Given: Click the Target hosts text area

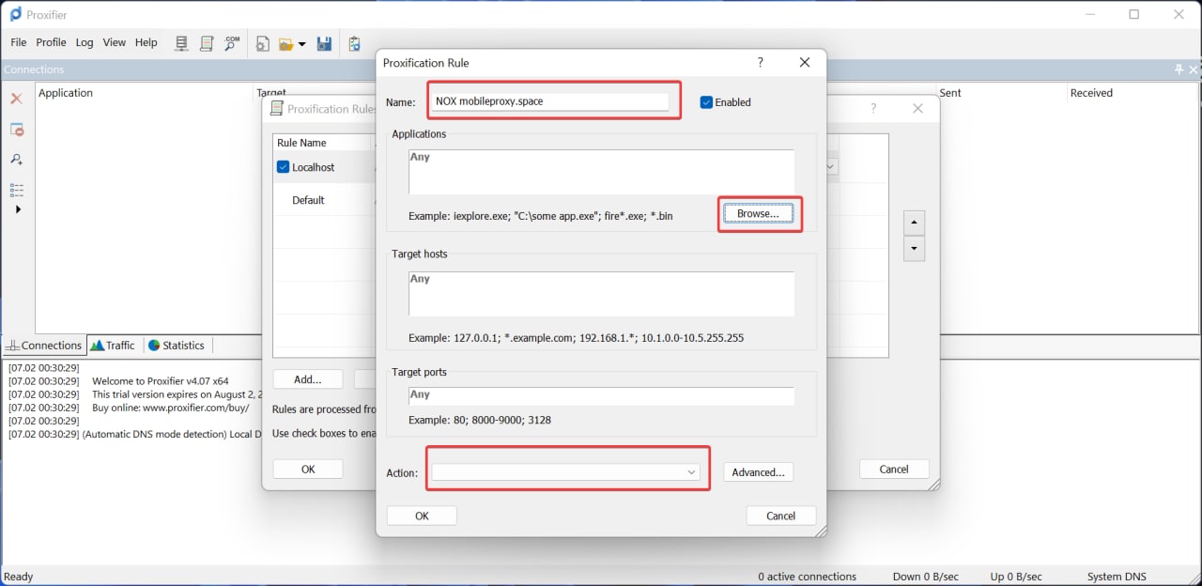Looking at the screenshot, I should [601, 294].
